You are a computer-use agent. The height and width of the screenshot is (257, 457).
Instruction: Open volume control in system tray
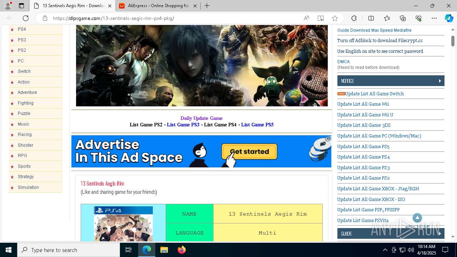click(x=411, y=250)
